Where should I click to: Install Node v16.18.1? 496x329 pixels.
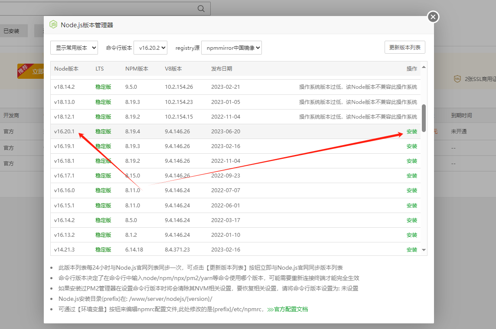[x=411, y=161]
